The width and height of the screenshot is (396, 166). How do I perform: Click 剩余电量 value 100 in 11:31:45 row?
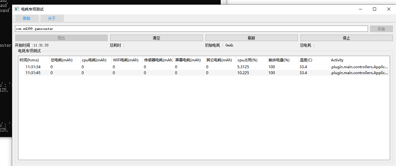pyautogui.click(x=271, y=73)
